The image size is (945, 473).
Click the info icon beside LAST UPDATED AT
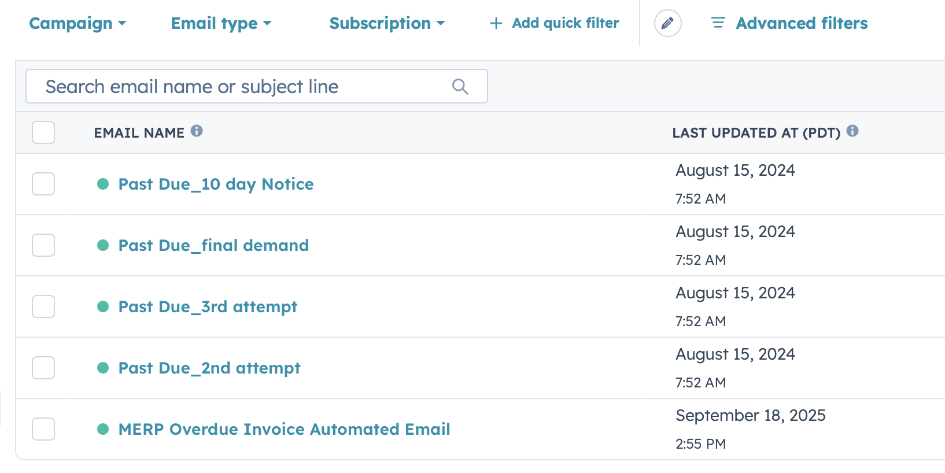tap(853, 131)
